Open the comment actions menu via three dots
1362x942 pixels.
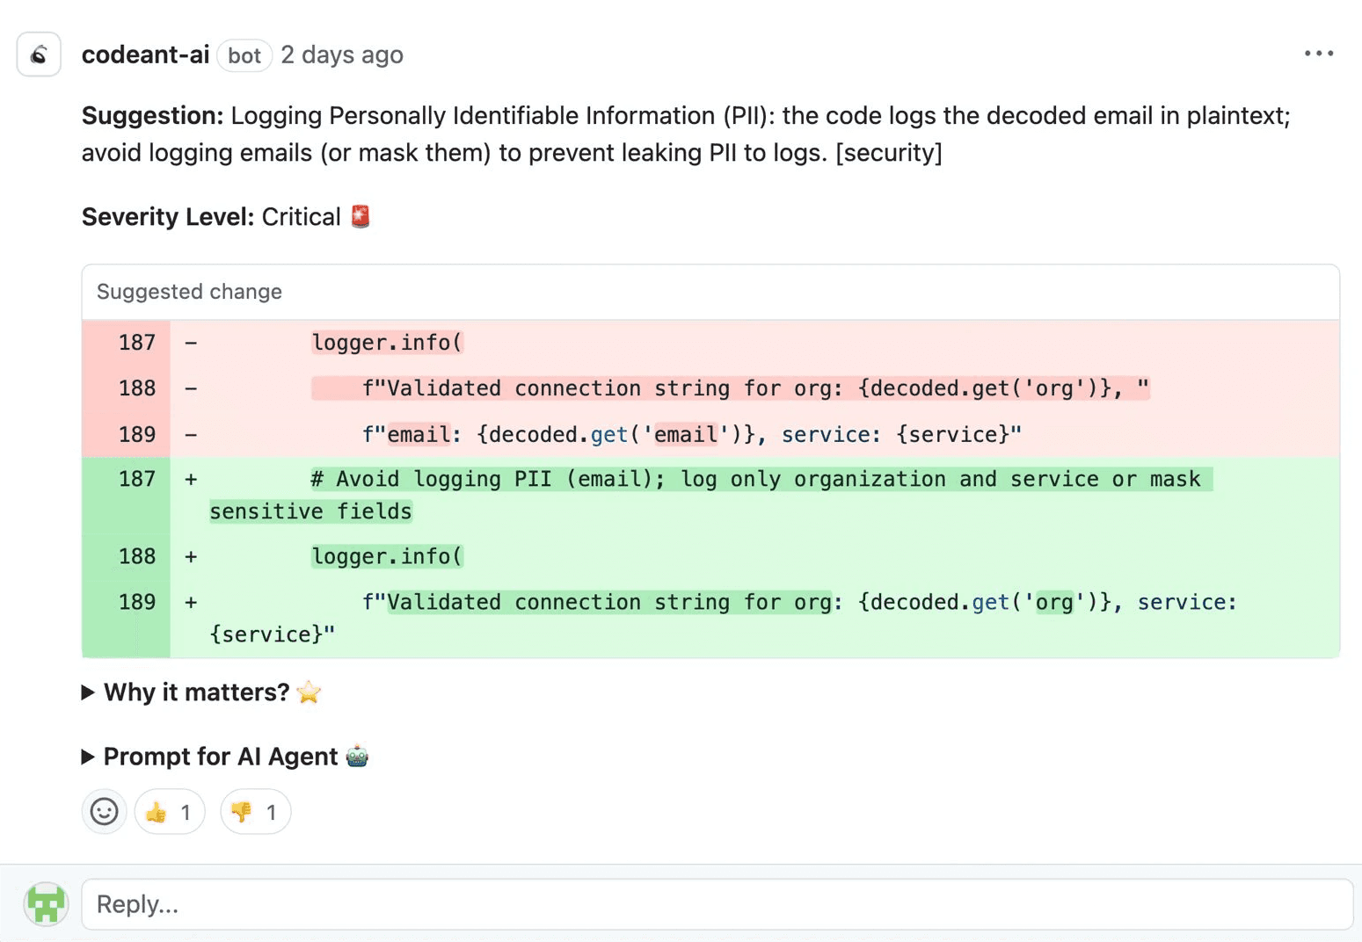1319,54
